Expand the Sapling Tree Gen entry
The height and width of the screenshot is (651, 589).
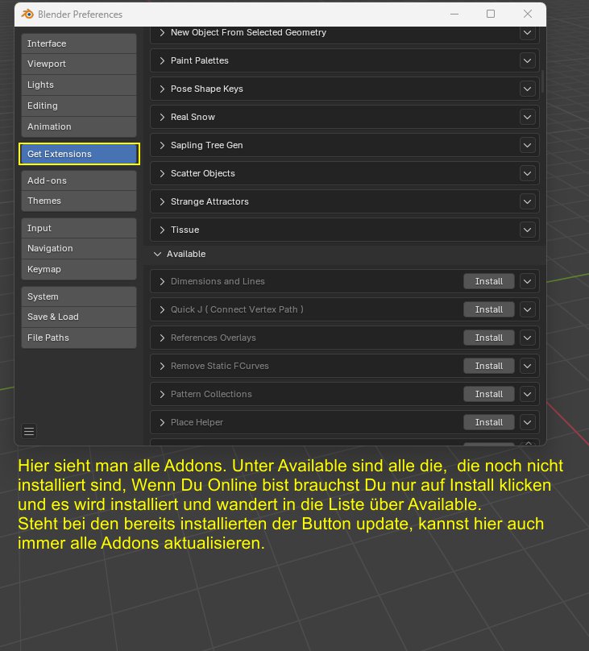pyautogui.click(x=162, y=145)
